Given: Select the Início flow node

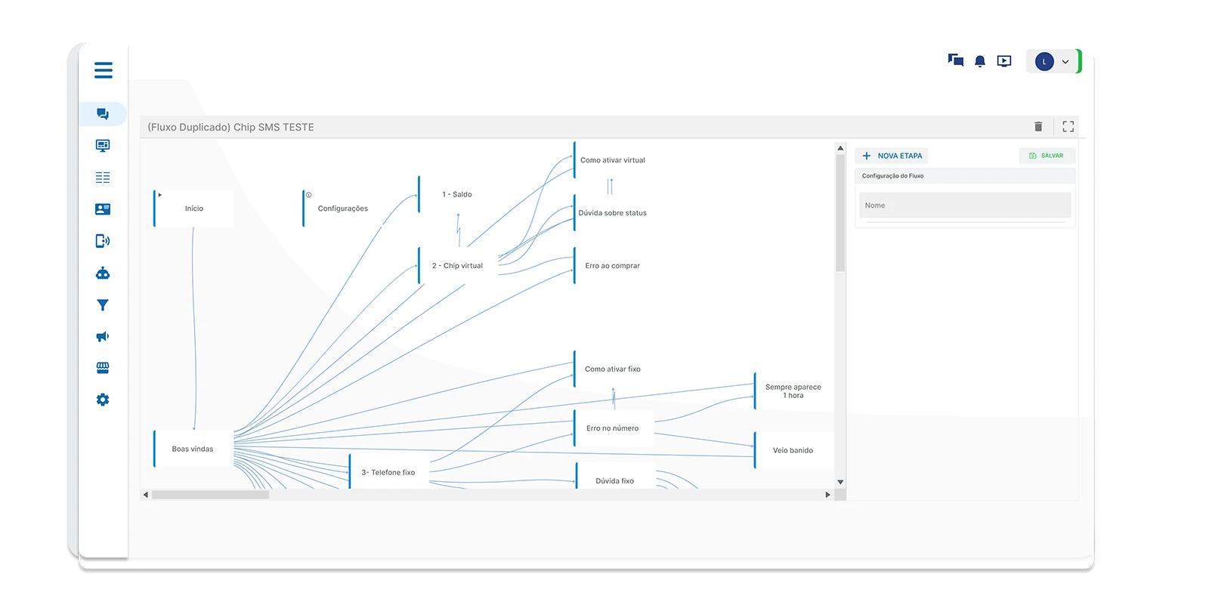Looking at the screenshot, I should (x=194, y=208).
